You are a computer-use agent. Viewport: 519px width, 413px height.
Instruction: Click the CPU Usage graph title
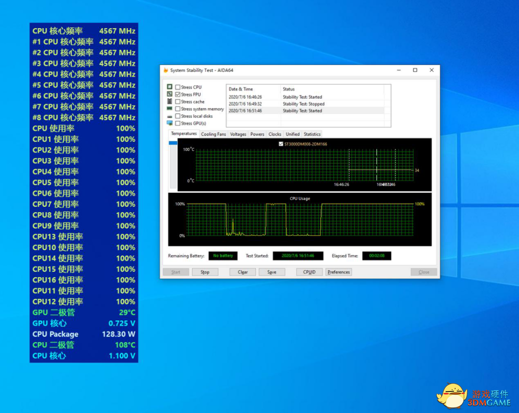[x=300, y=198]
